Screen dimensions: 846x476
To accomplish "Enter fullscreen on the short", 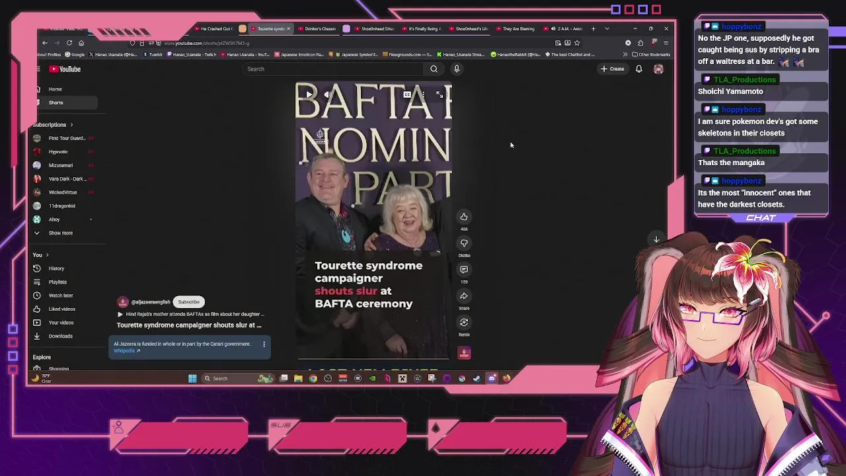I will [440, 95].
